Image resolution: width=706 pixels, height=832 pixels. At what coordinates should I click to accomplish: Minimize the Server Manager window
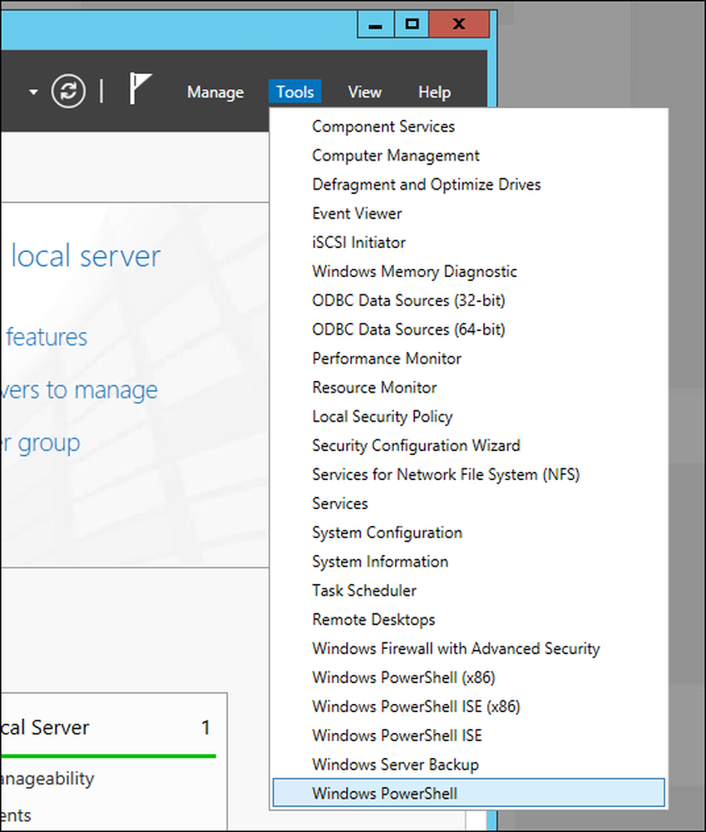pyautogui.click(x=376, y=24)
